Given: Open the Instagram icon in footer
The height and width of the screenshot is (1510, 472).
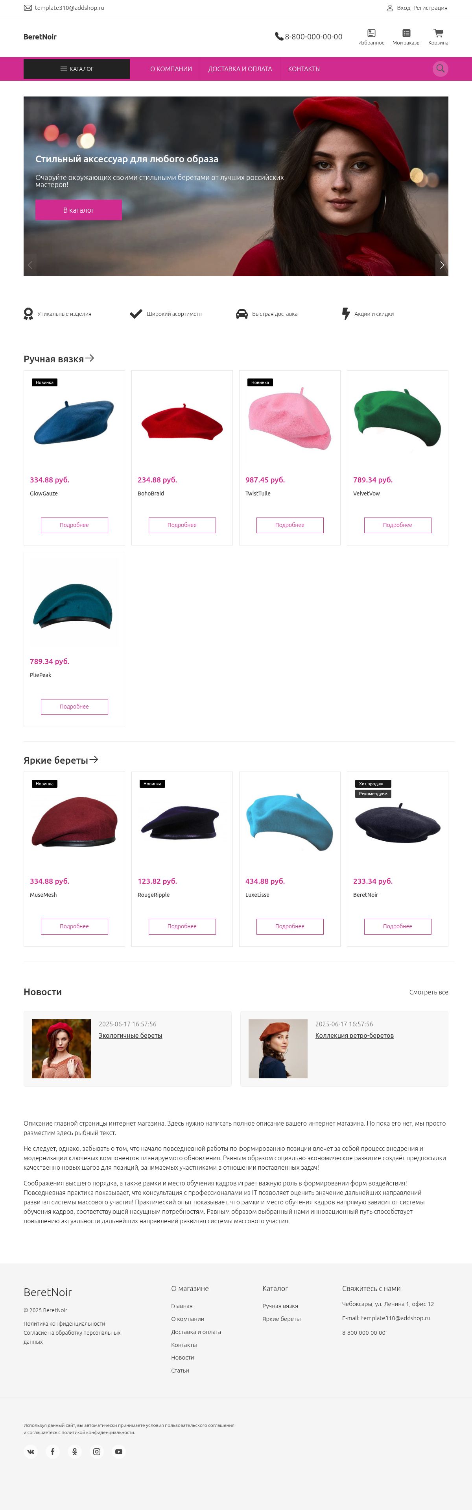Looking at the screenshot, I should click(x=97, y=1451).
